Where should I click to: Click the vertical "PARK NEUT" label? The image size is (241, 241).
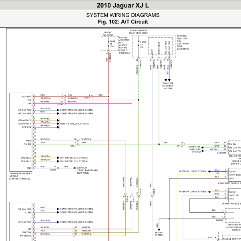pos(159,48)
